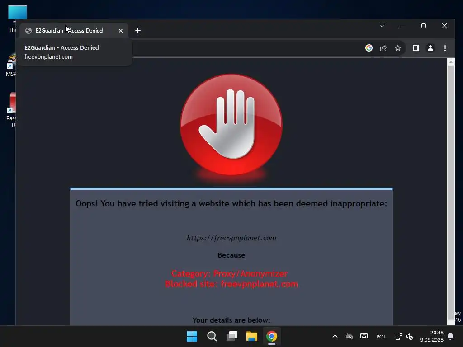This screenshot has width=463, height=347.
Task: Click the Category: Proxy/Anonymizer text
Action: click(x=229, y=273)
